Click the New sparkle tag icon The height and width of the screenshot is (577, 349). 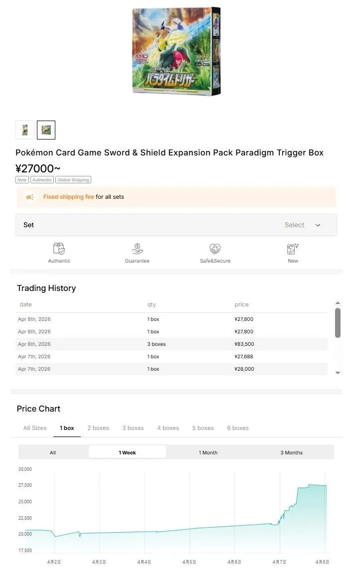pyautogui.click(x=293, y=248)
